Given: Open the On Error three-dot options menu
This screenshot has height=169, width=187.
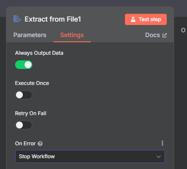Looking at the screenshot, I should pos(162,143).
